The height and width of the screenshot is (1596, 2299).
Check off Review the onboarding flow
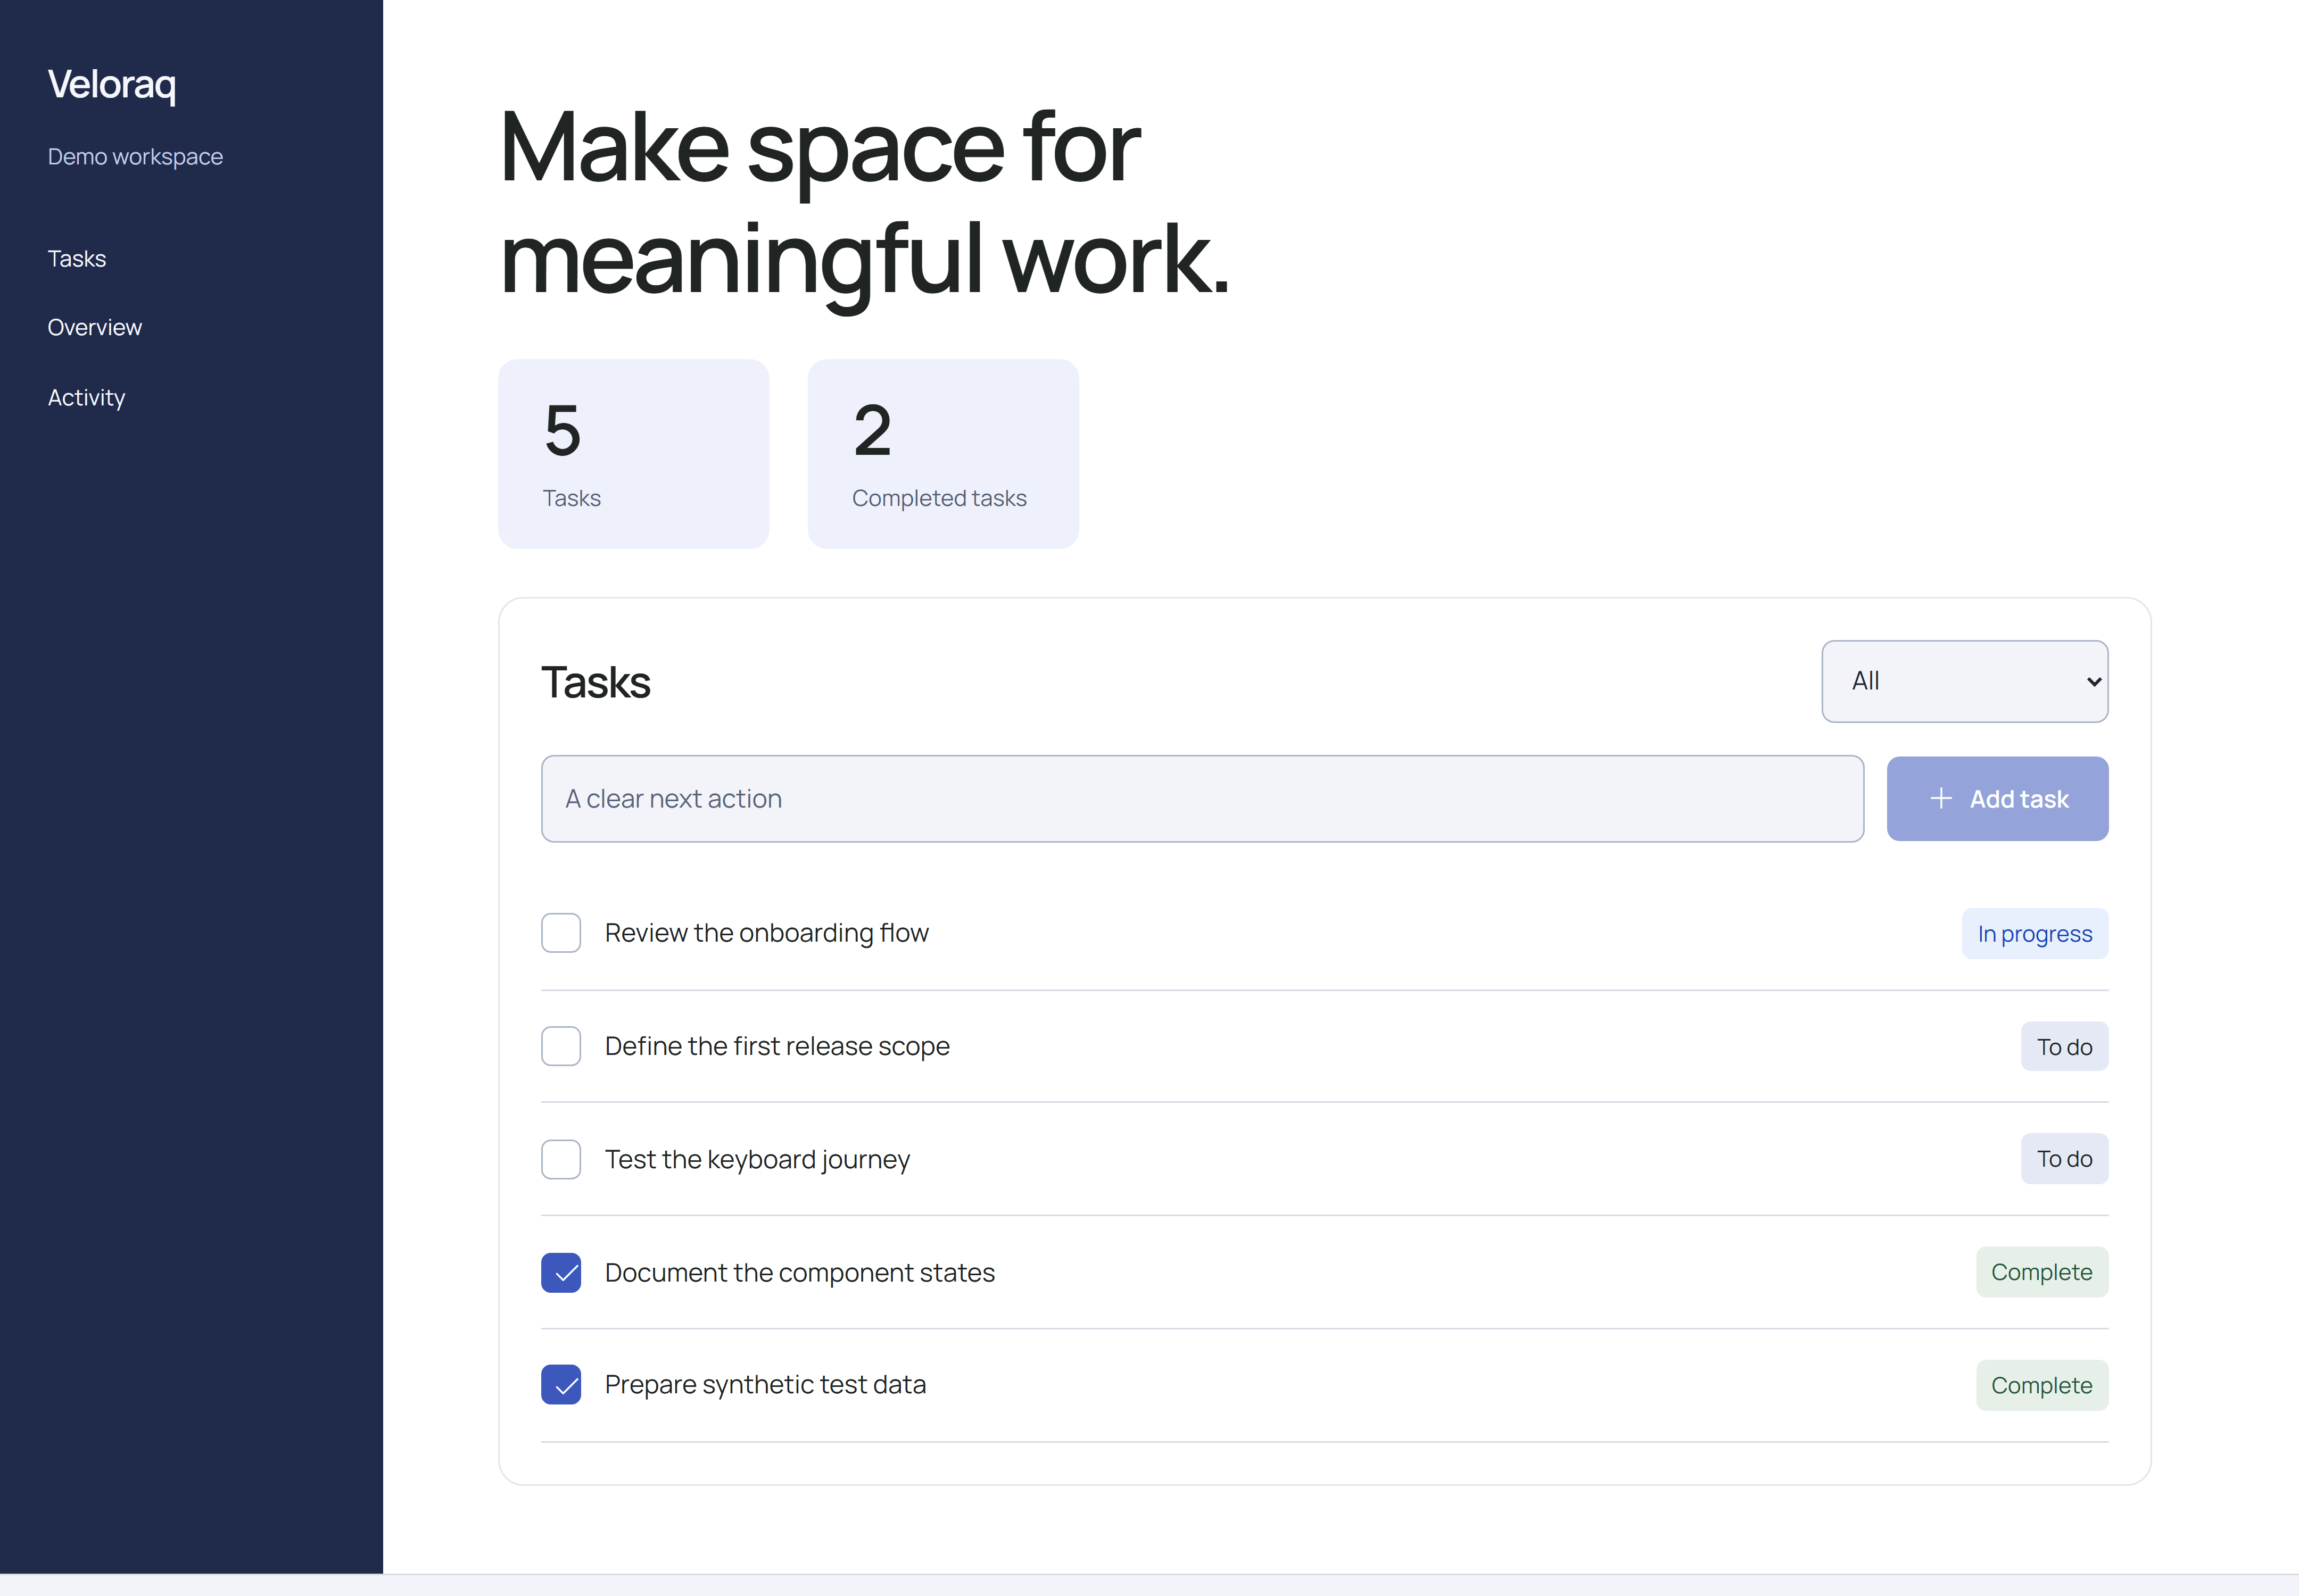tap(561, 933)
